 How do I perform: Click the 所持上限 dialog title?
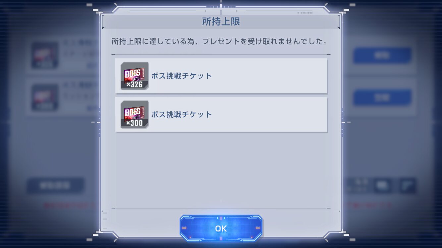coord(221,22)
